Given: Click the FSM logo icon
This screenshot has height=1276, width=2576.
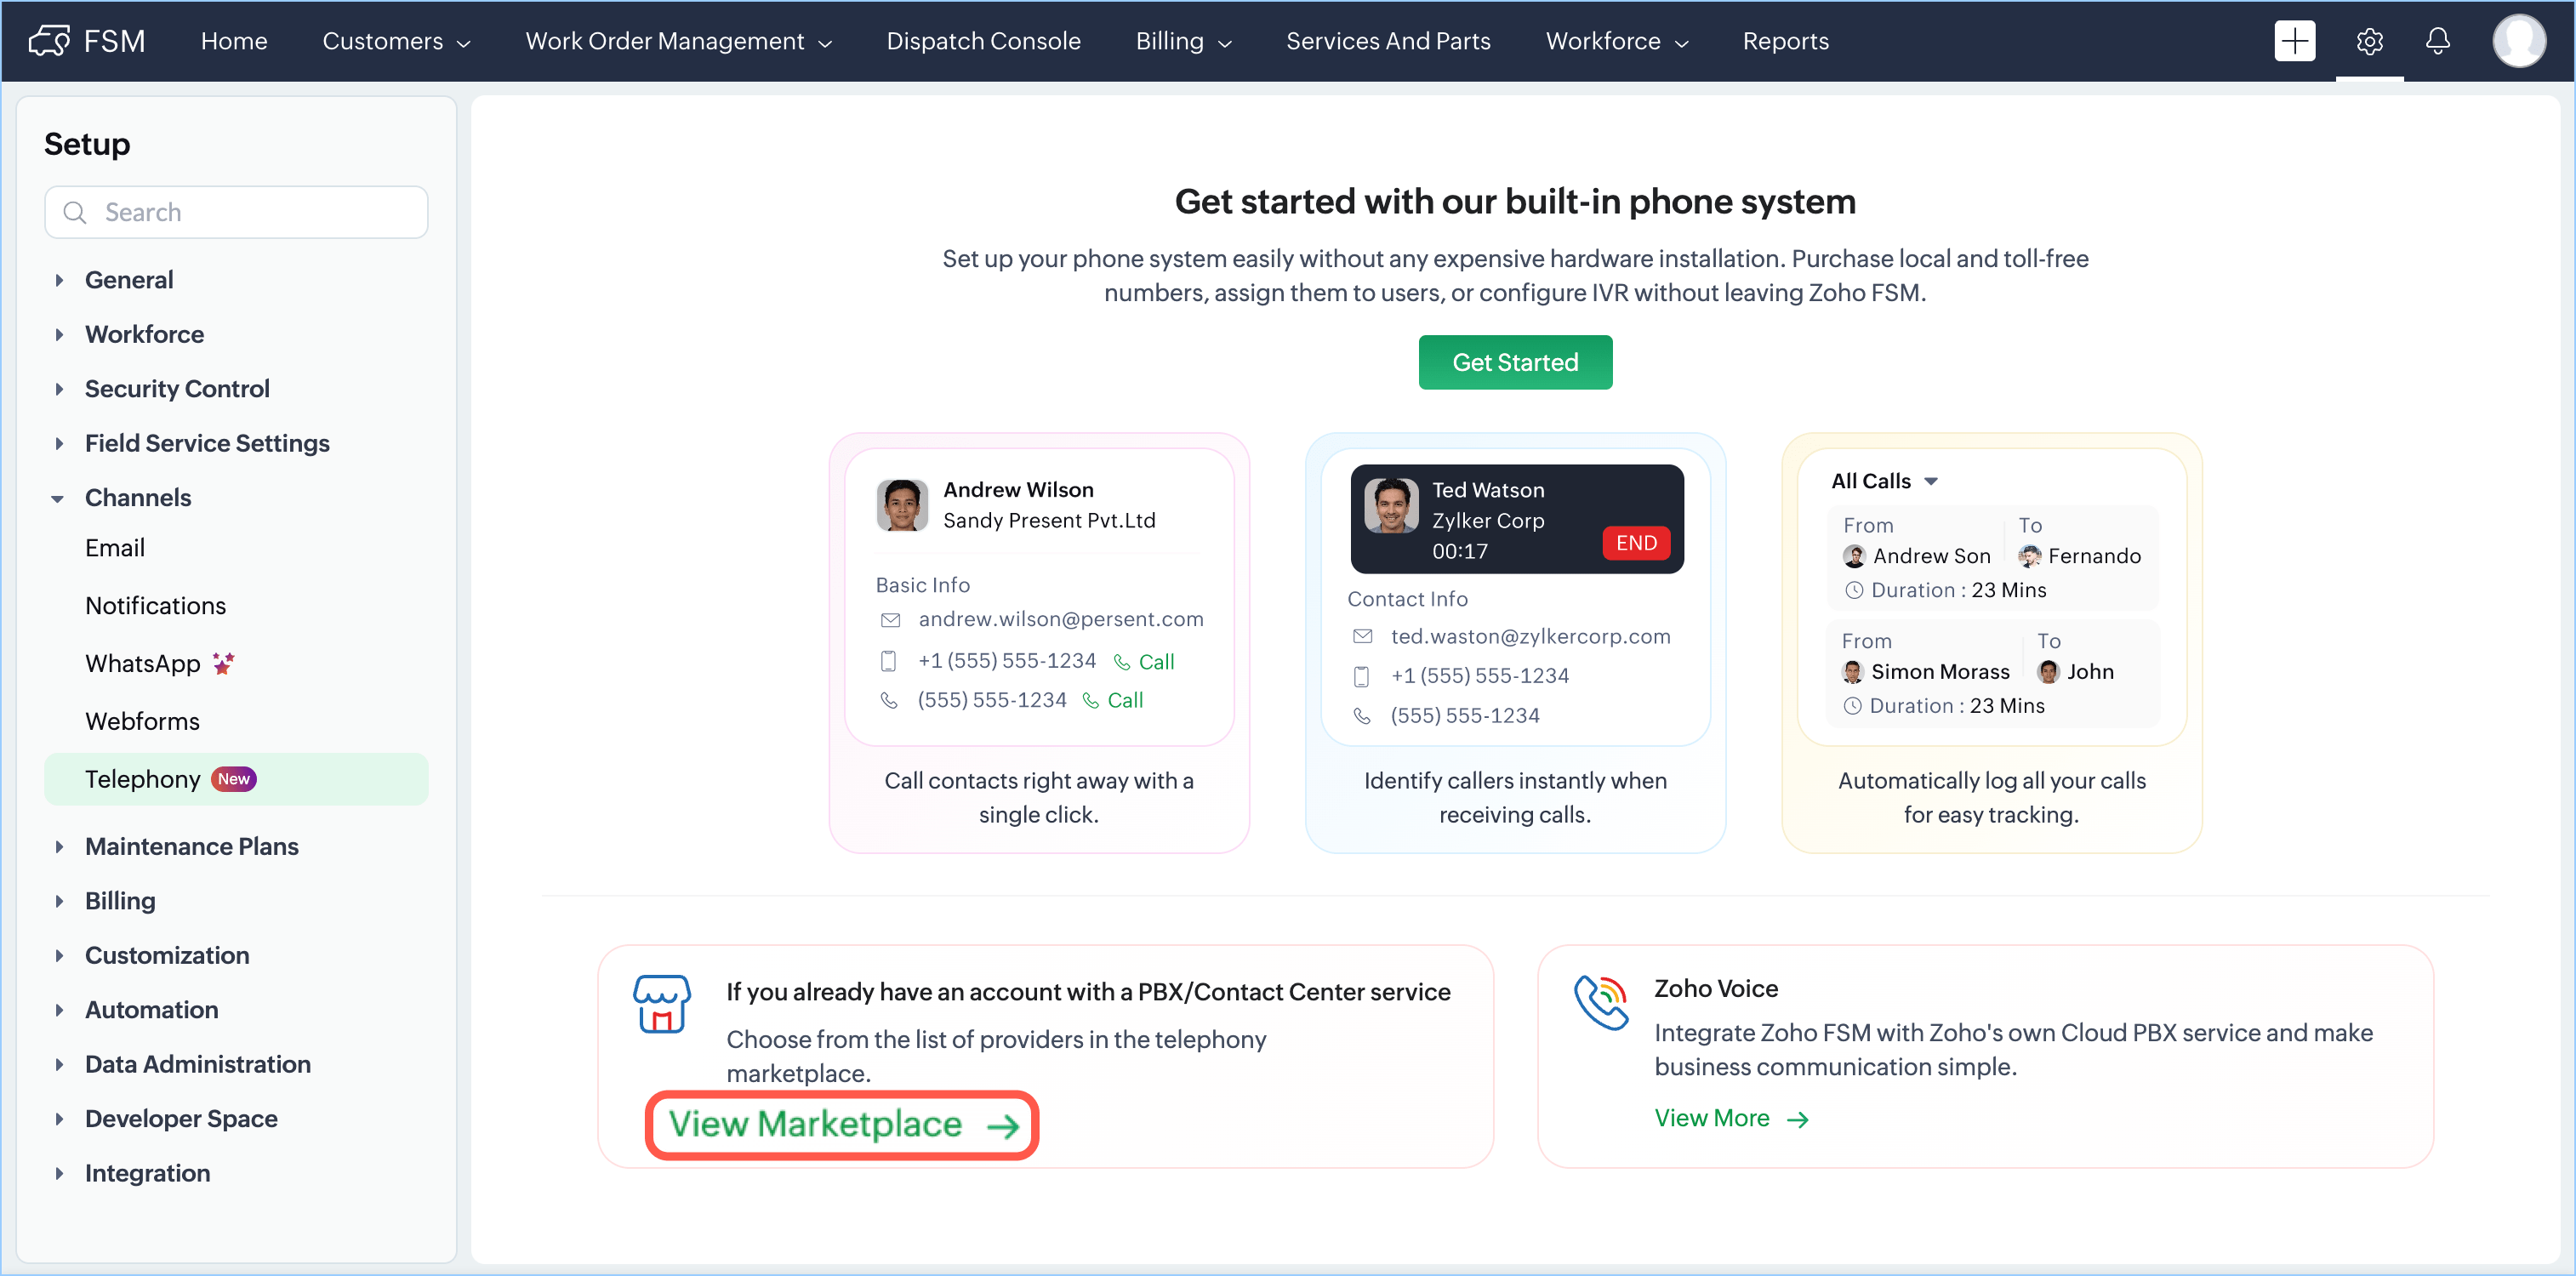Looking at the screenshot, I should click(49, 41).
